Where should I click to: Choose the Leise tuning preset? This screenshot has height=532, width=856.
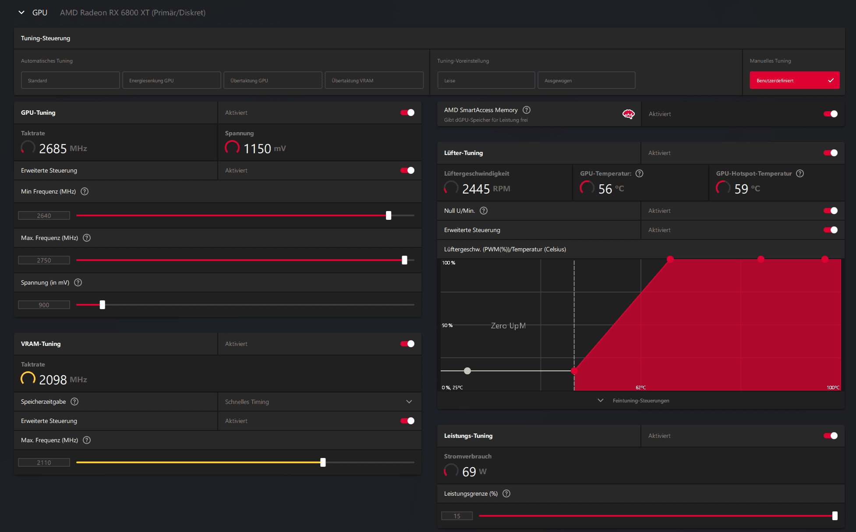click(486, 81)
